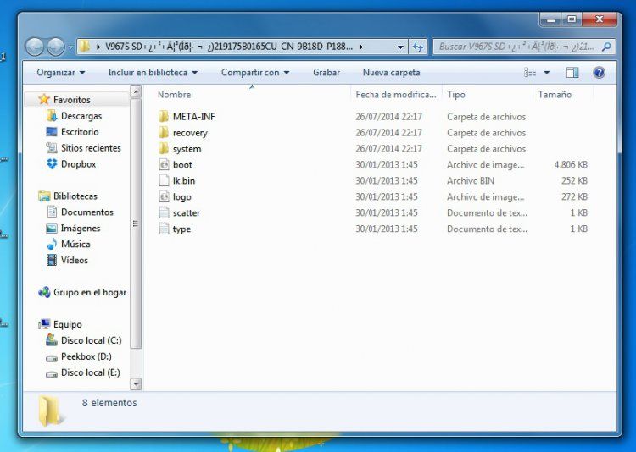The image size is (636, 452).
Task: Expand the breadcrumb arrow before folder name
Action: tap(98, 47)
